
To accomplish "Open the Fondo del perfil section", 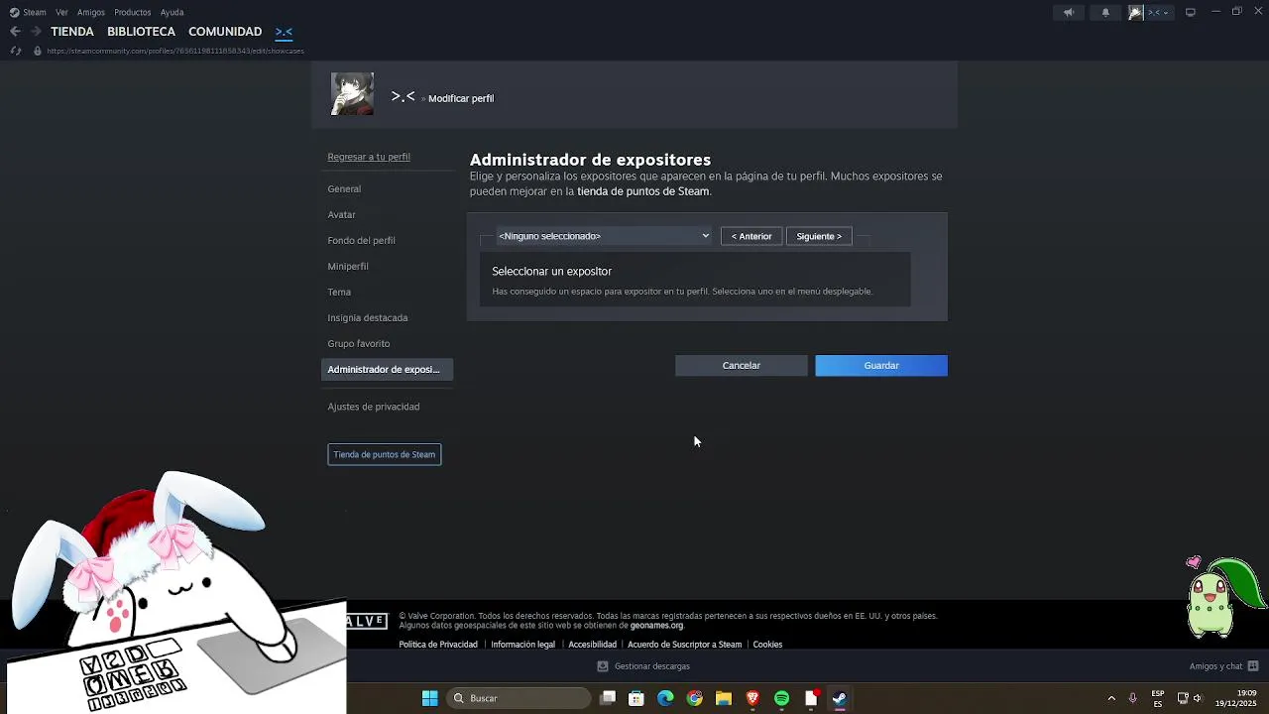I will (361, 240).
